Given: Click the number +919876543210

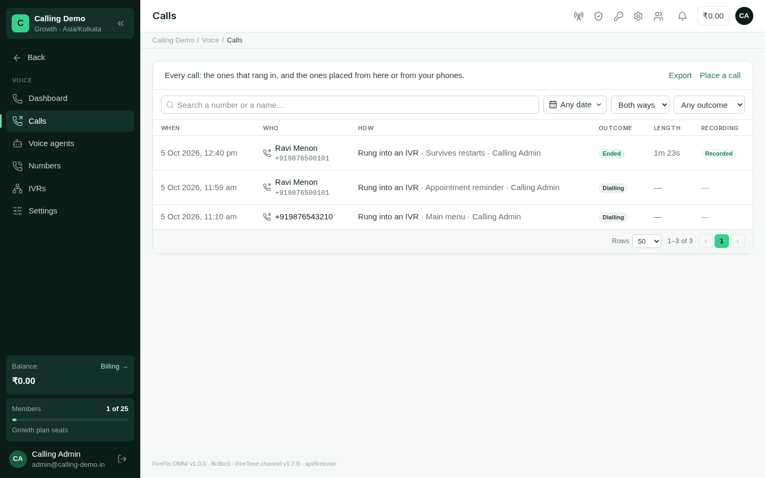Looking at the screenshot, I should pos(304,217).
